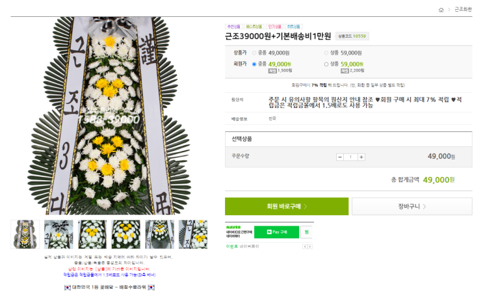
Task: Go to next Naver event banner arrow
Action: (x=309, y=247)
